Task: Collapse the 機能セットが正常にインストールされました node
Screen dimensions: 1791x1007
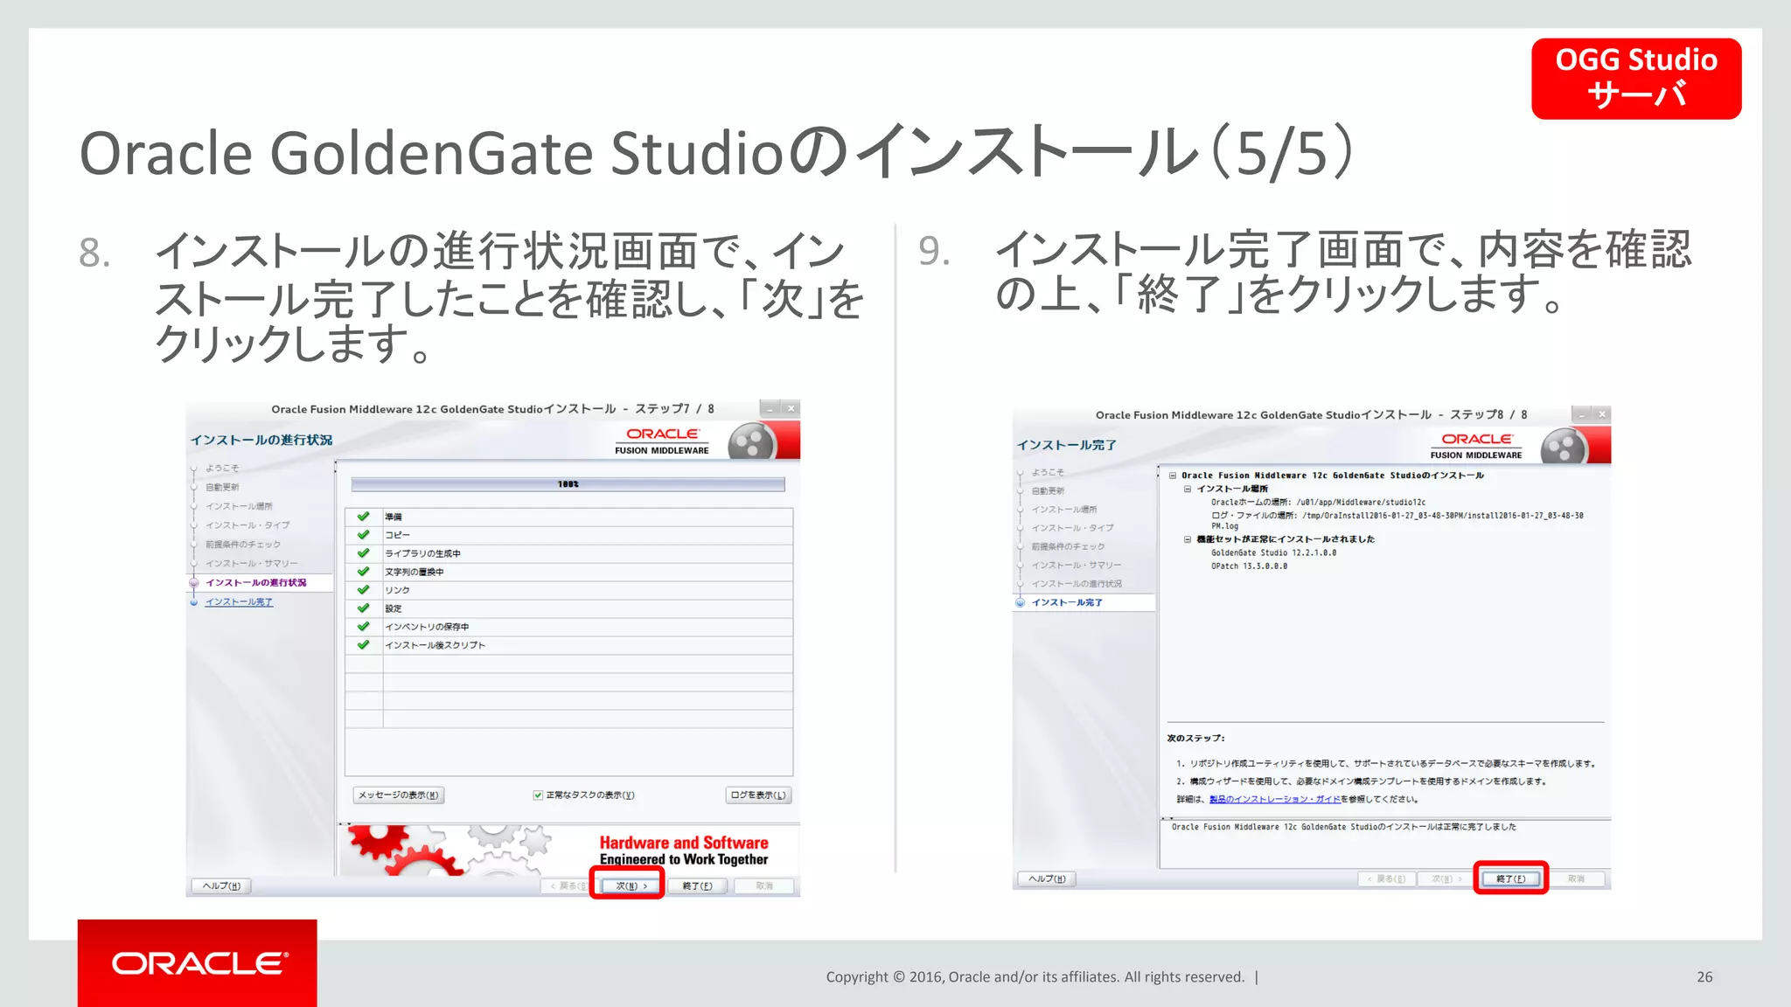Action: (1188, 539)
